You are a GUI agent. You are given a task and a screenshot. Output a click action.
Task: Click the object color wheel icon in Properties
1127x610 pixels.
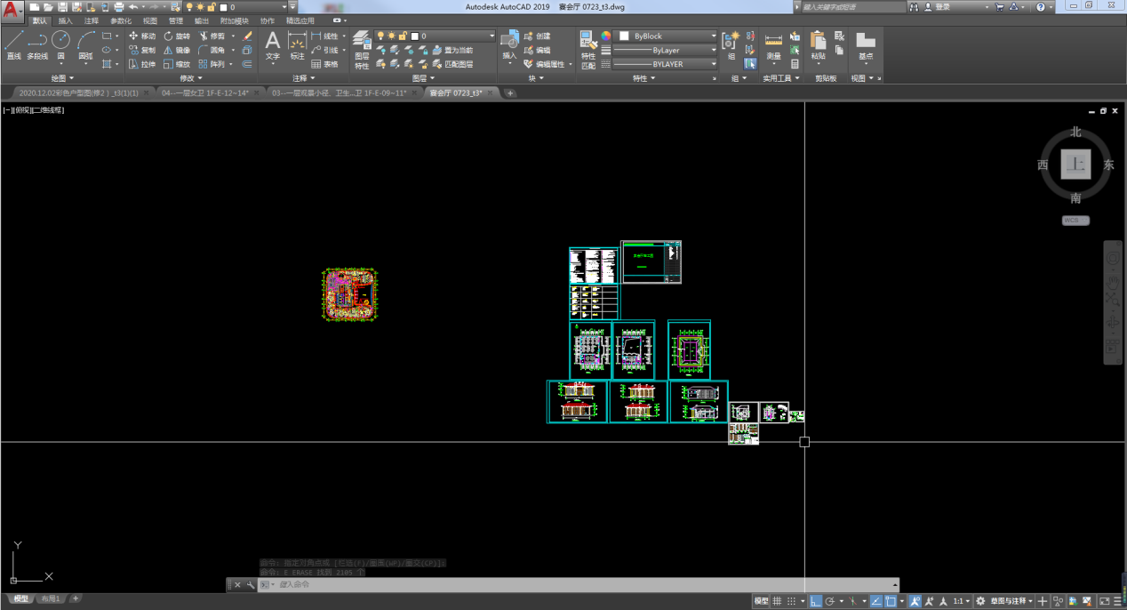coord(606,36)
